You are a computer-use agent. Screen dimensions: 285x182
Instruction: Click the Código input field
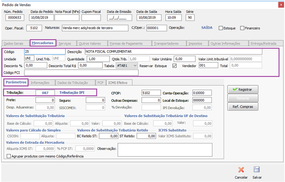pos(45,52)
